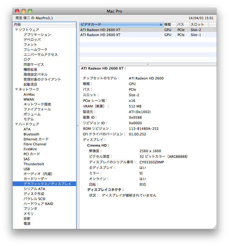Open アプリケーション in the sidebar

[x=37, y=35]
